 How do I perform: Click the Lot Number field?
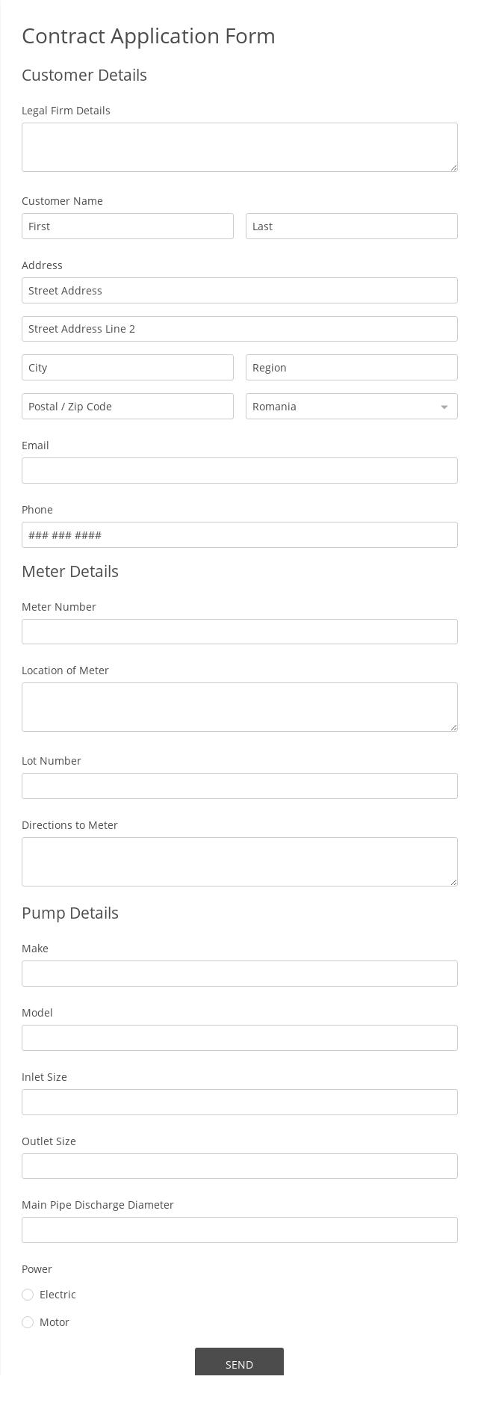(x=239, y=786)
